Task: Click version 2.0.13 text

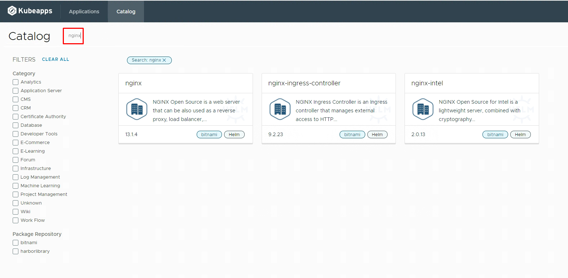Action: [x=418, y=134]
